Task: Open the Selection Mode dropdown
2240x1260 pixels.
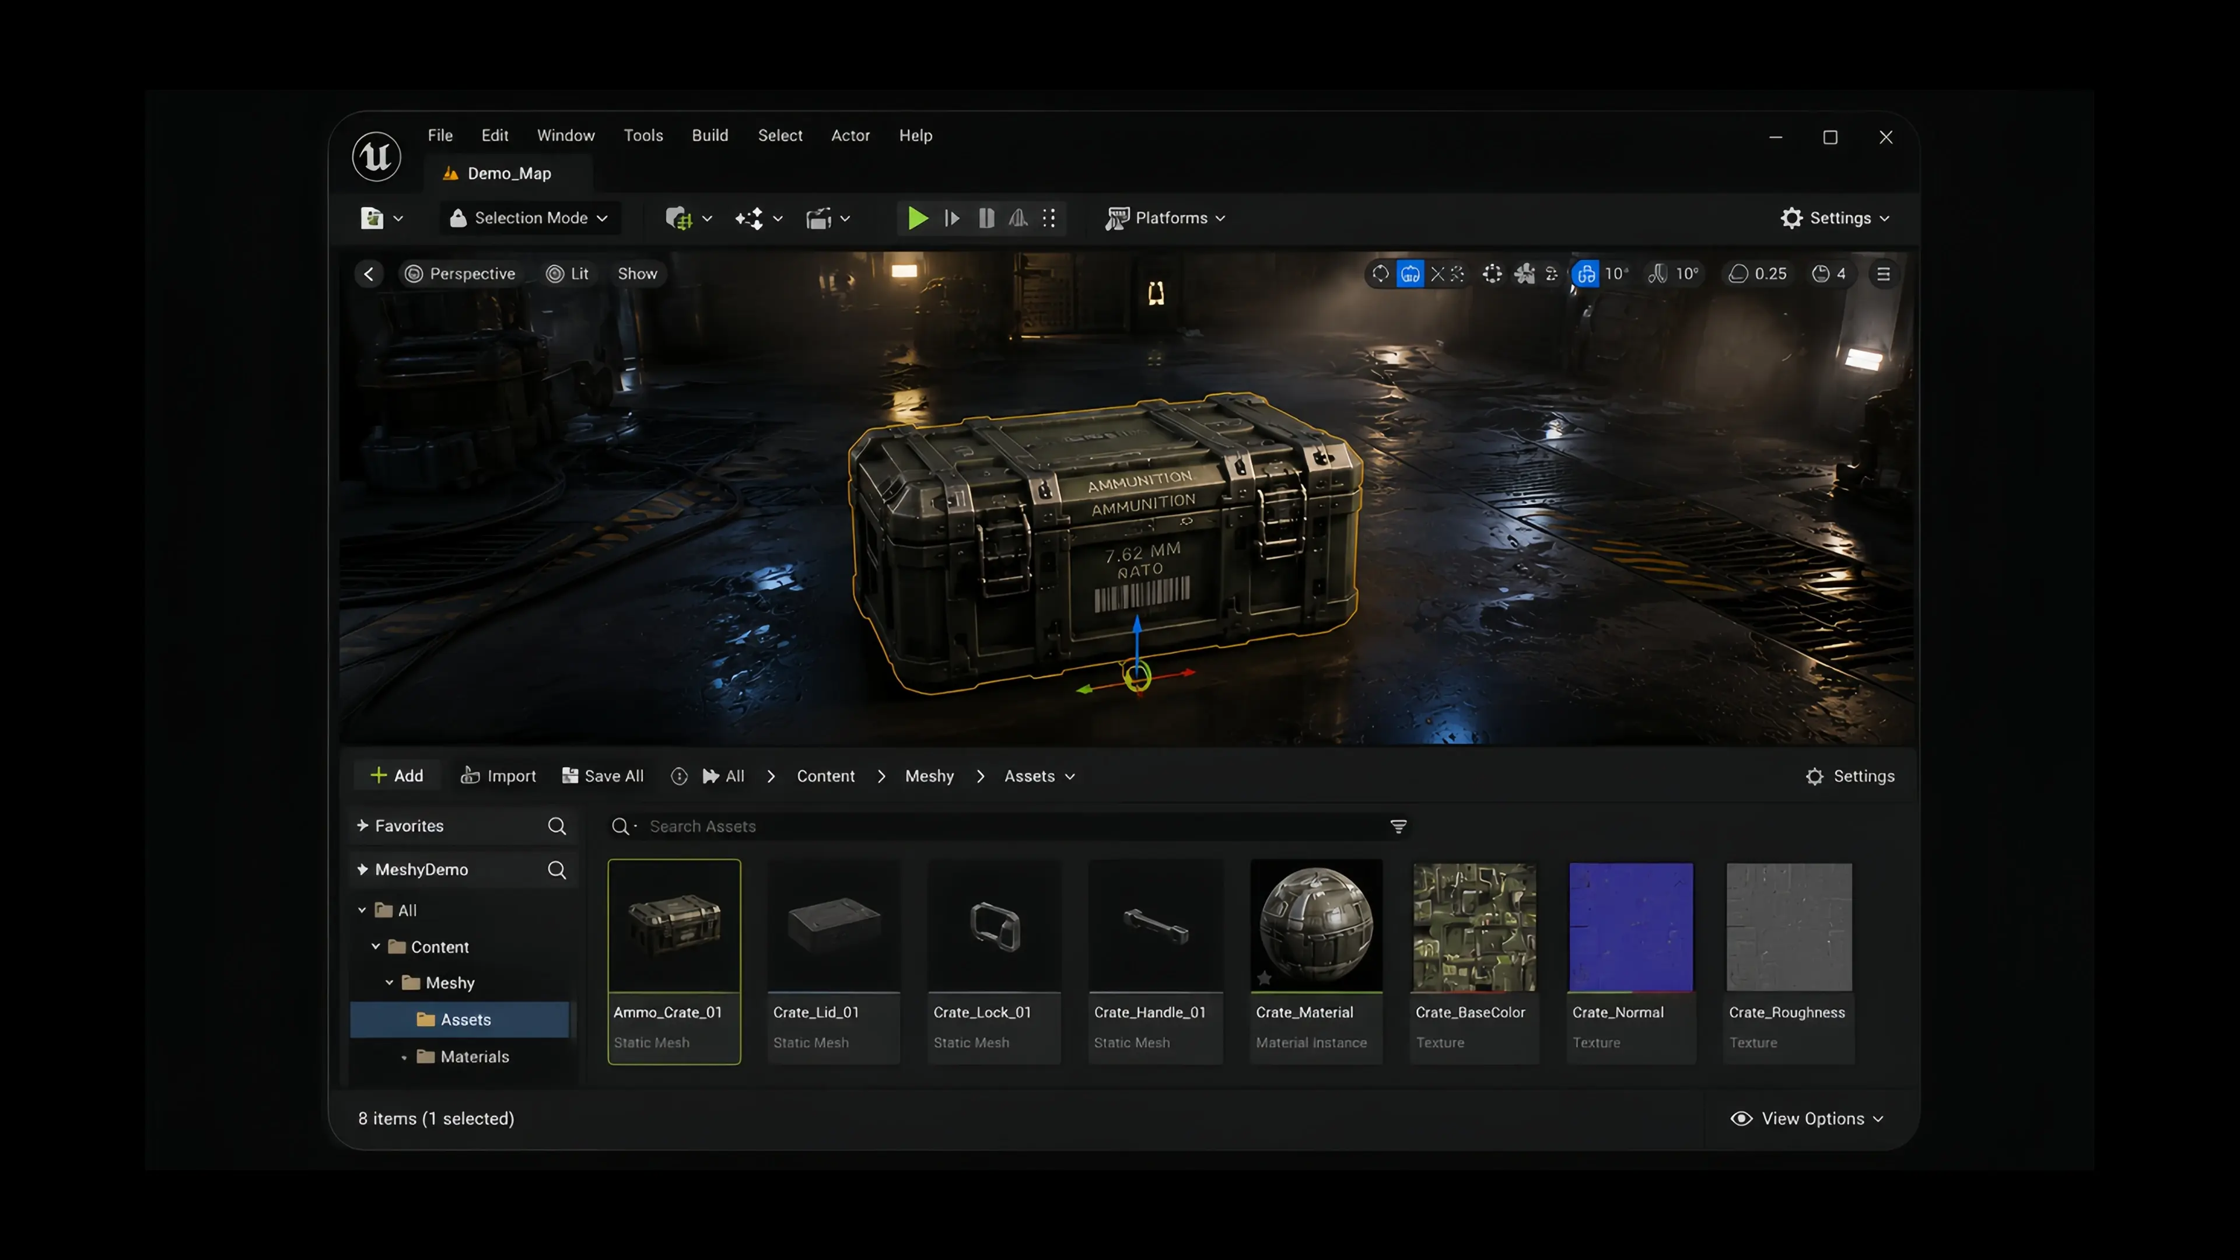Action: click(530, 218)
